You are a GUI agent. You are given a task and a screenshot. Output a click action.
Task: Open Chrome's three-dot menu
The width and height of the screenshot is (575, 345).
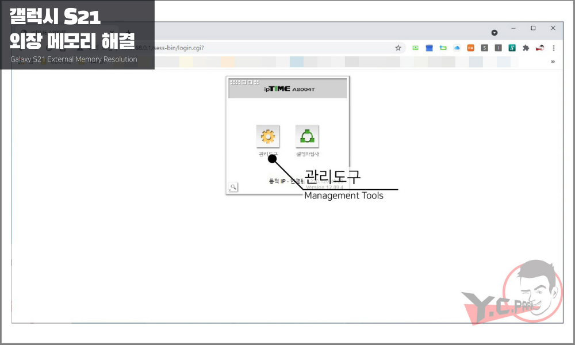click(554, 48)
